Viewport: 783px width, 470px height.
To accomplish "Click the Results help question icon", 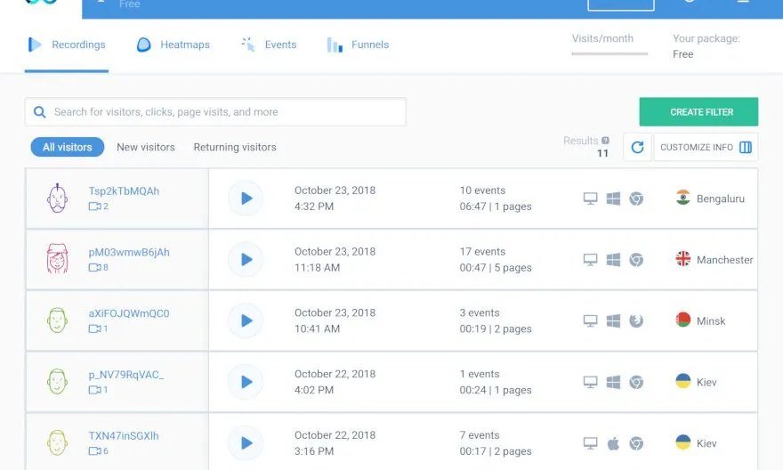I will point(605,141).
